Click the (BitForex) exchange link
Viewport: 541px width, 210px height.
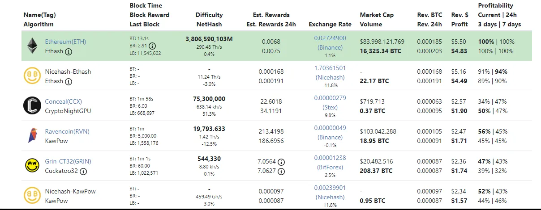330,167
